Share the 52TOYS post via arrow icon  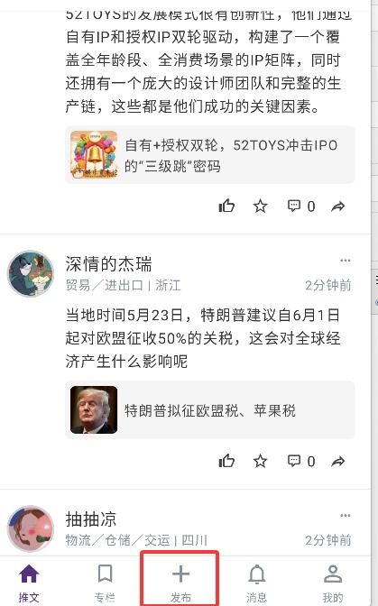click(x=337, y=207)
